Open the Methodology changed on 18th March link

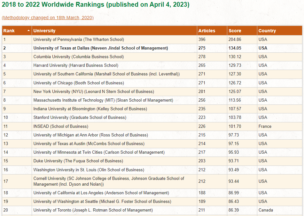point(48,18)
